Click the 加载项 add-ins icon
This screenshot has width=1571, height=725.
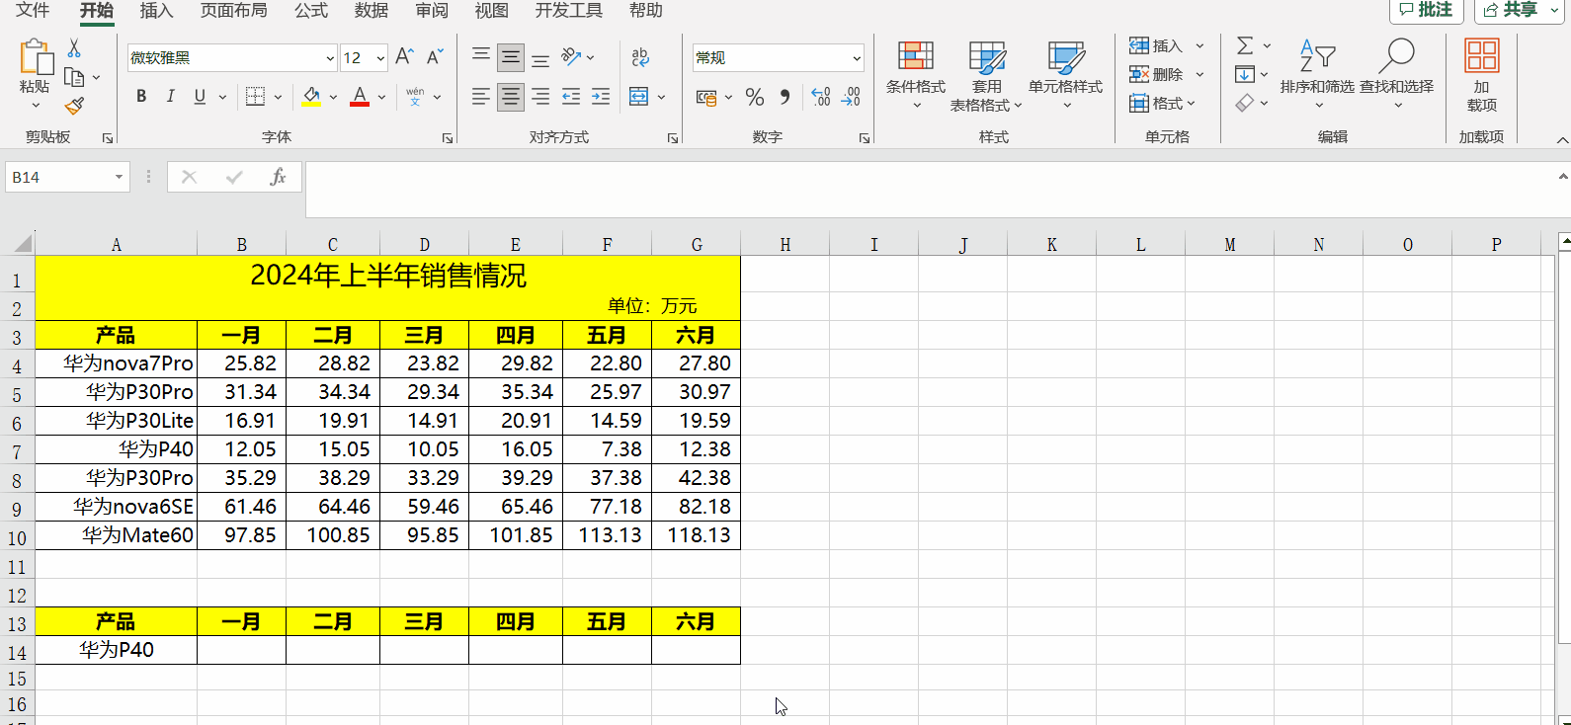point(1481,74)
